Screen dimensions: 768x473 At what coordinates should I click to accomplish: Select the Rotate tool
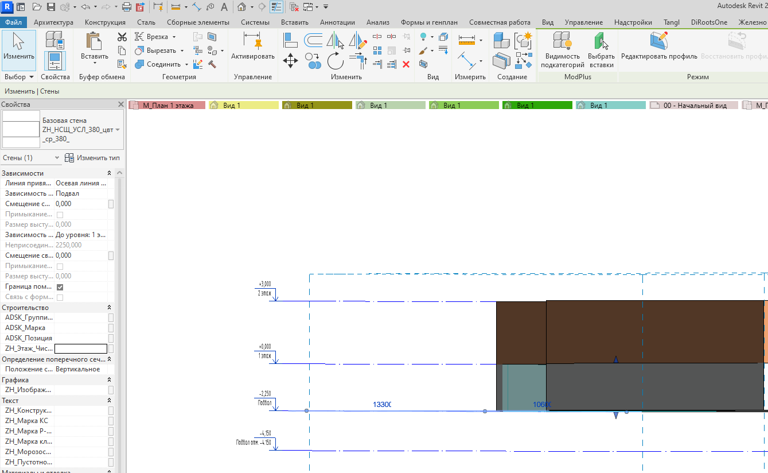[x=335, y=60]
